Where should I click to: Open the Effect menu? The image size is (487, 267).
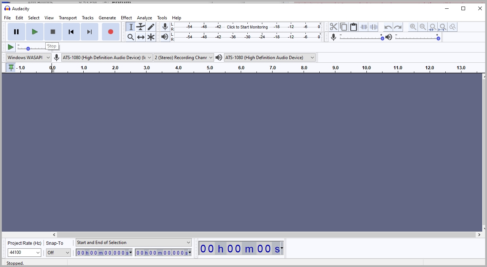(126, 18)
